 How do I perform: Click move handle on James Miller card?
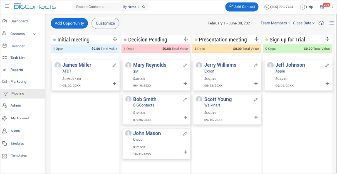(114, 83)
